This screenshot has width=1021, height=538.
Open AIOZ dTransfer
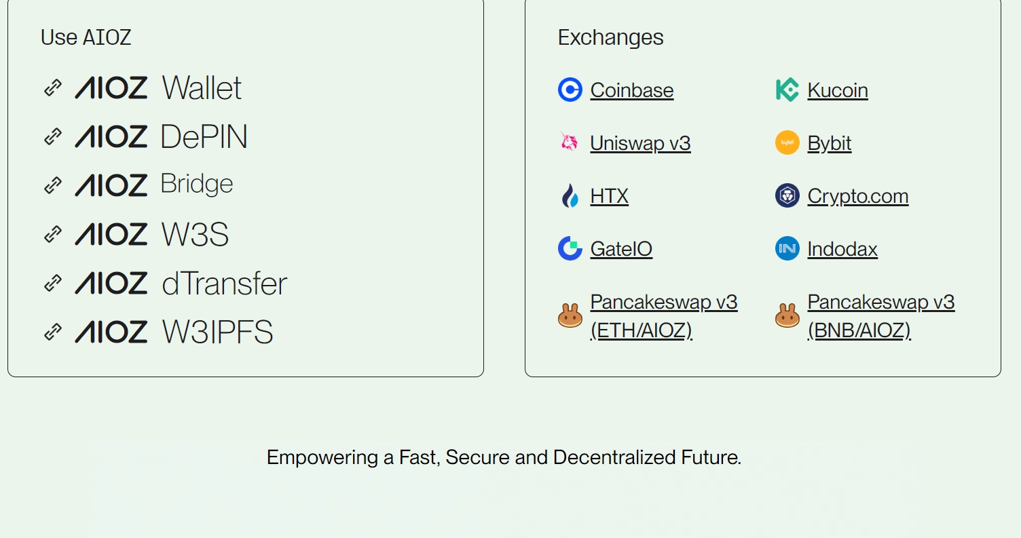point(181,283)
